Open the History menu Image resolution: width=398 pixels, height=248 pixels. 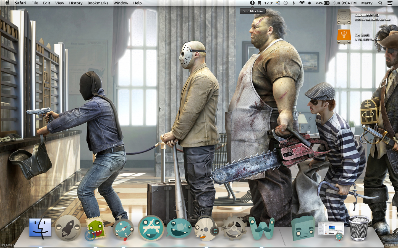76,3
